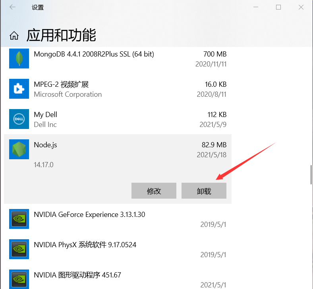
Task: Click the vertical scrollbar thumb
Action: pyautogui.click(x=311, y=175)
